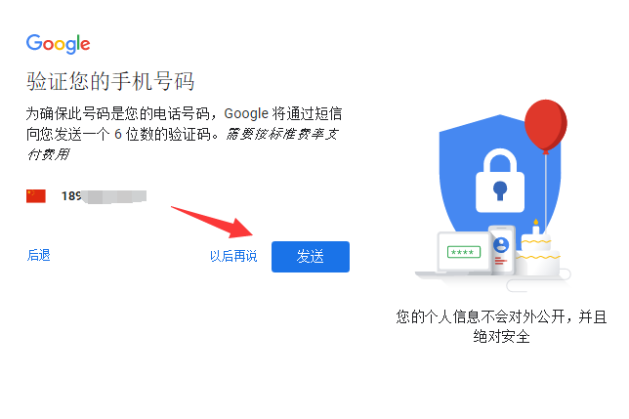The image size is (629, 419).
Task: Click the red arrow annotation
Action: (x=213, y=222)
